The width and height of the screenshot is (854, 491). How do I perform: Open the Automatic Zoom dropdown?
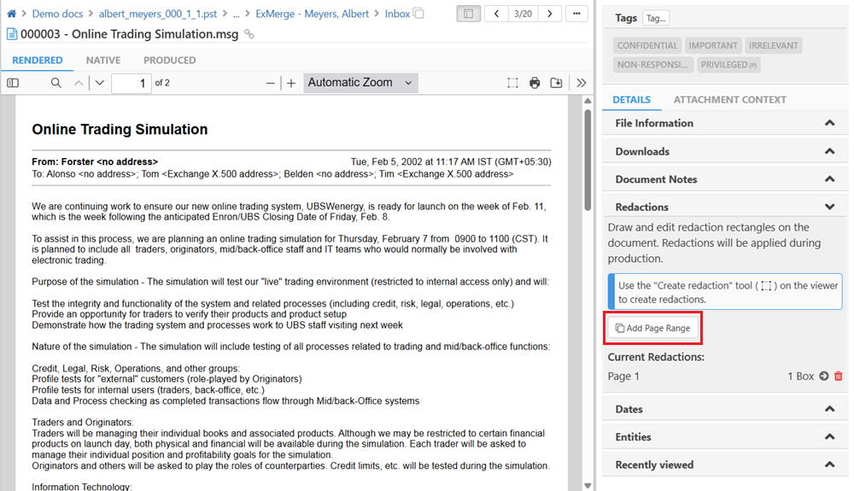point(360,83)
